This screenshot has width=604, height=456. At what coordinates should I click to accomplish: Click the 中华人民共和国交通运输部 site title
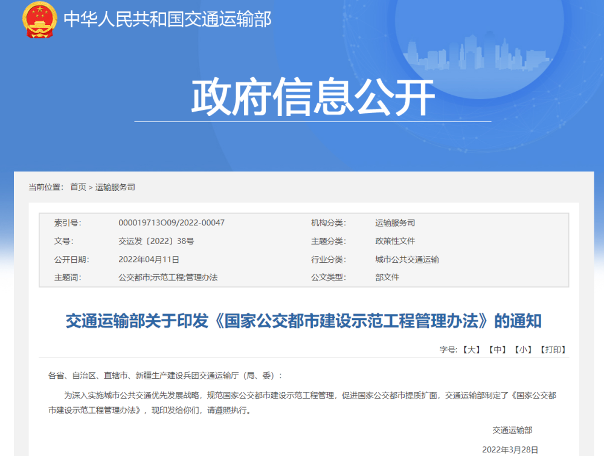pos(168,19)
